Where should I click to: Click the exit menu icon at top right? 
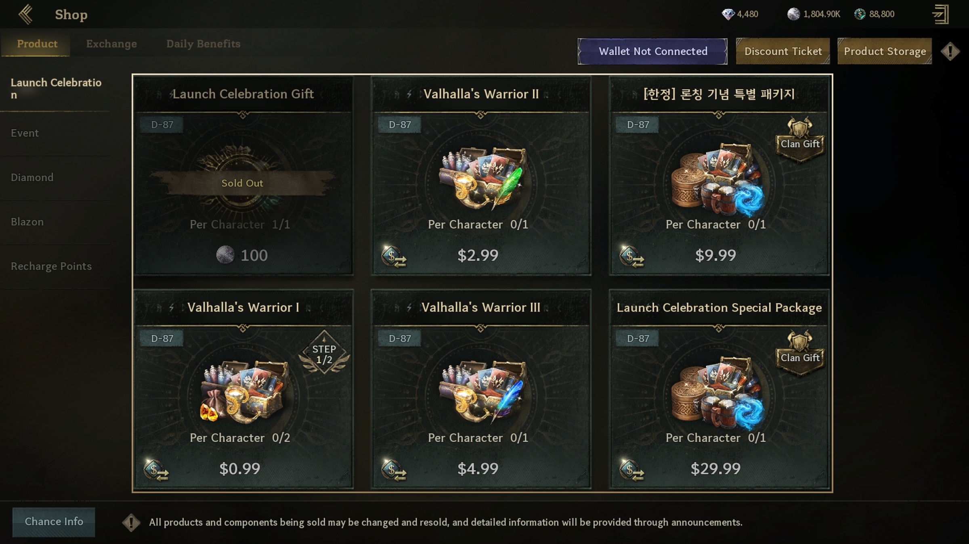tap(941, 15)
